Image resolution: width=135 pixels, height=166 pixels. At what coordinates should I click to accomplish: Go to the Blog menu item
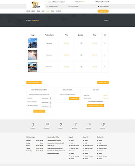[39, 11]
